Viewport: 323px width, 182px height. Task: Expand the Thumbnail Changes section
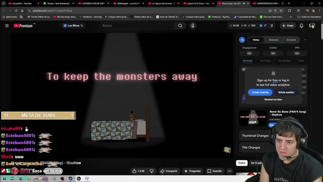point(255,135)
